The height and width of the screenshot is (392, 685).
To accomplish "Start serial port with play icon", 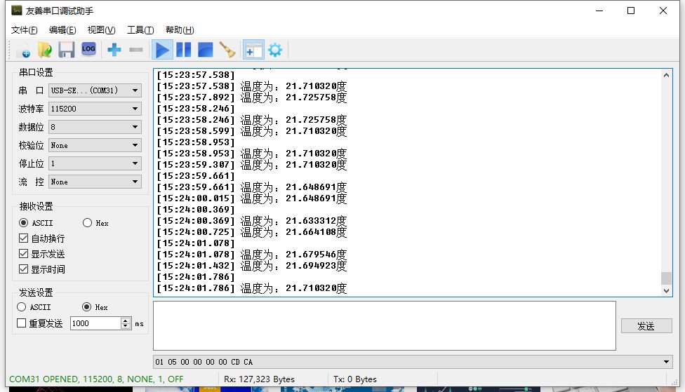I will point(162,50).
